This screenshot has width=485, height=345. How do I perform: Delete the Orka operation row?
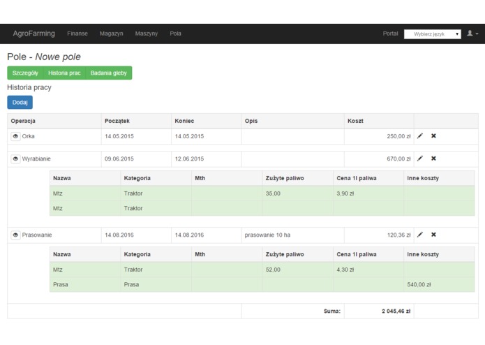[433, 135]
